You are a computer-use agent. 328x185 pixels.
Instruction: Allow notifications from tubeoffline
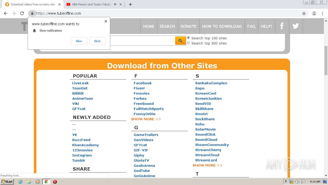(x=79, y=41)
